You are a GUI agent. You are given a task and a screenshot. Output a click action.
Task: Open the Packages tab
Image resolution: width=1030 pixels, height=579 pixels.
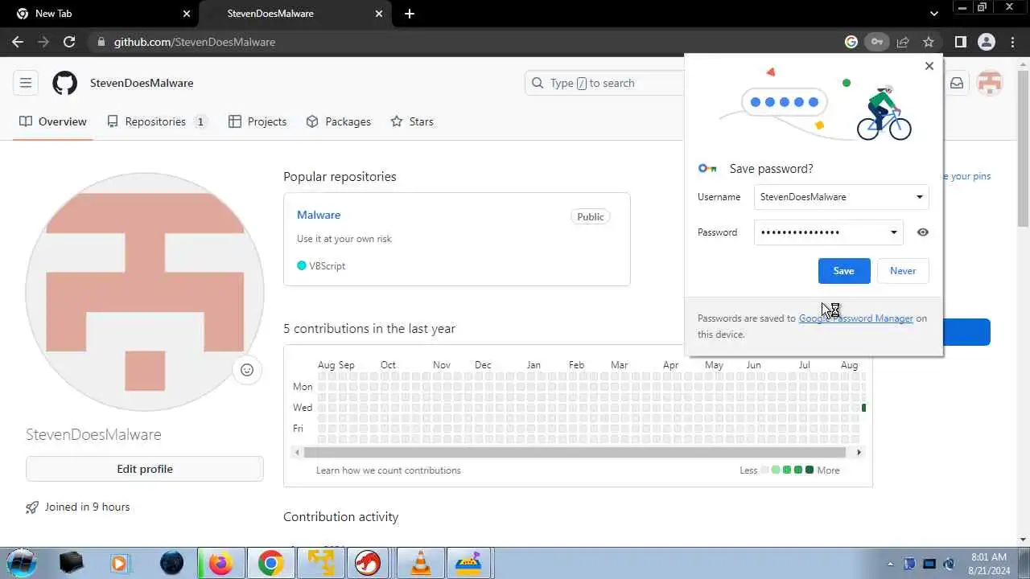(x=339, y=121)
